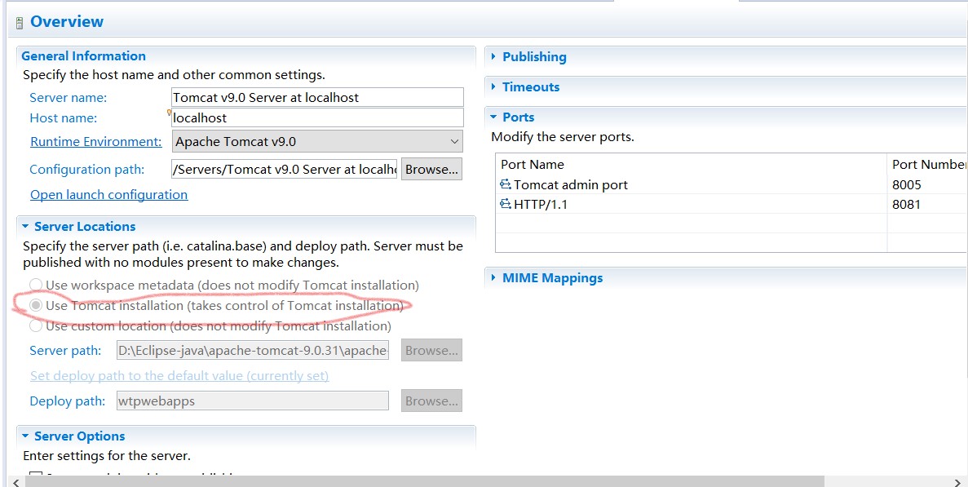The image size is (968, 487).
Task: Click the Port Number column header
Action: (928, 164)
